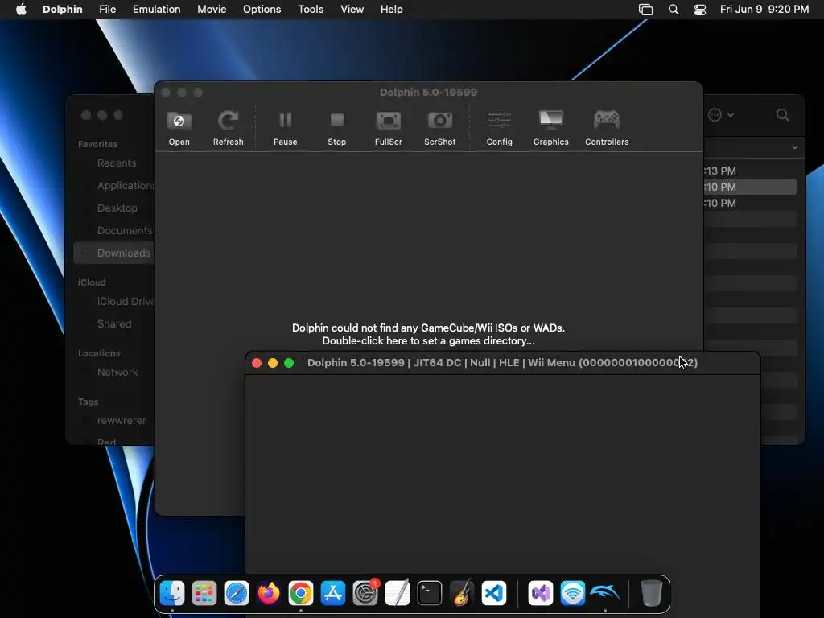Viewport: 824px width, 618px height.
Task: Click the Wii Menu emulation window title bar
Action: 502,363
